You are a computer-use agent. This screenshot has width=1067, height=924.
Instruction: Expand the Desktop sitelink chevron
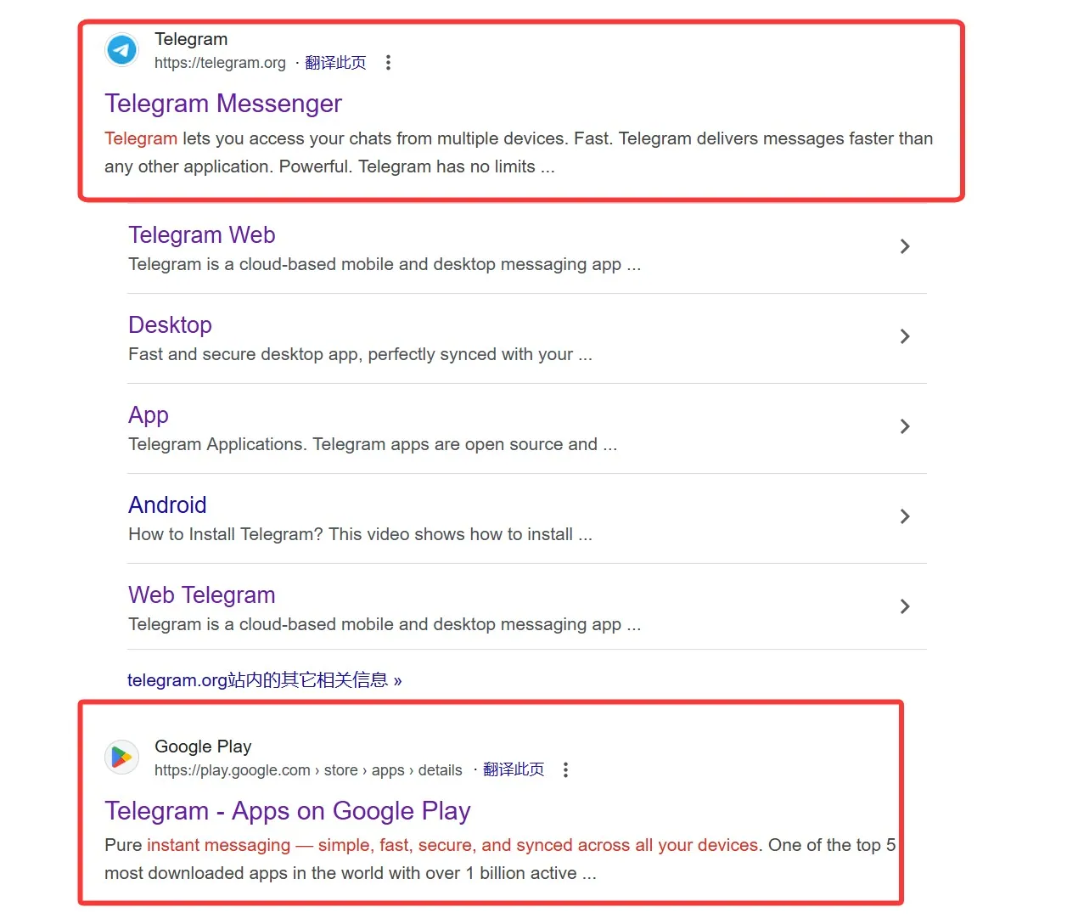click(x=904, y=336)
